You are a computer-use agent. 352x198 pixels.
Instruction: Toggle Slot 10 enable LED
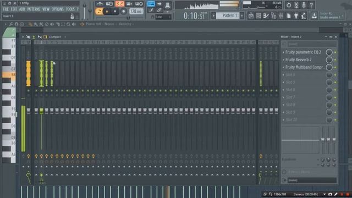click(x=335, y=120)
